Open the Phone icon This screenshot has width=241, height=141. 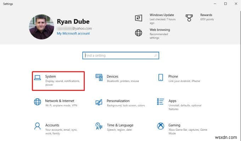161,77
